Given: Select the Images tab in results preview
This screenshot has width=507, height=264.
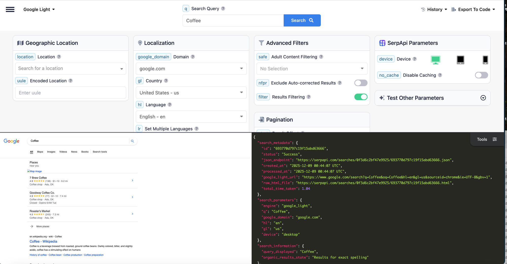Looking at the screenshot, I should pyautogui.click(x=51, y=152).
